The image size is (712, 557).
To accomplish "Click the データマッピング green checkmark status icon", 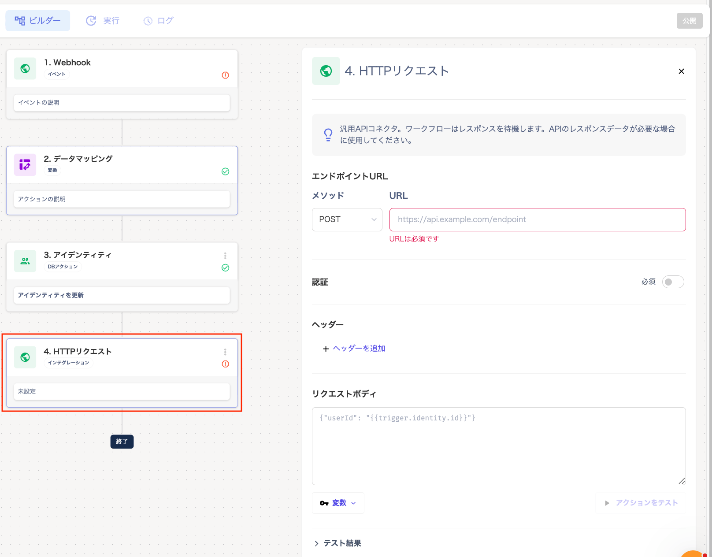I will (225, 171).
